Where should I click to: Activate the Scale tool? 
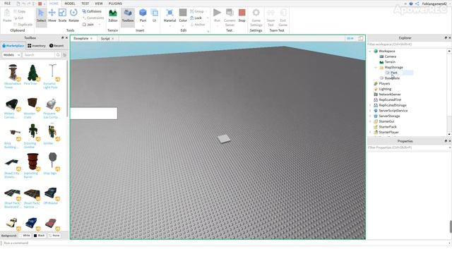(x=62, y=16)
